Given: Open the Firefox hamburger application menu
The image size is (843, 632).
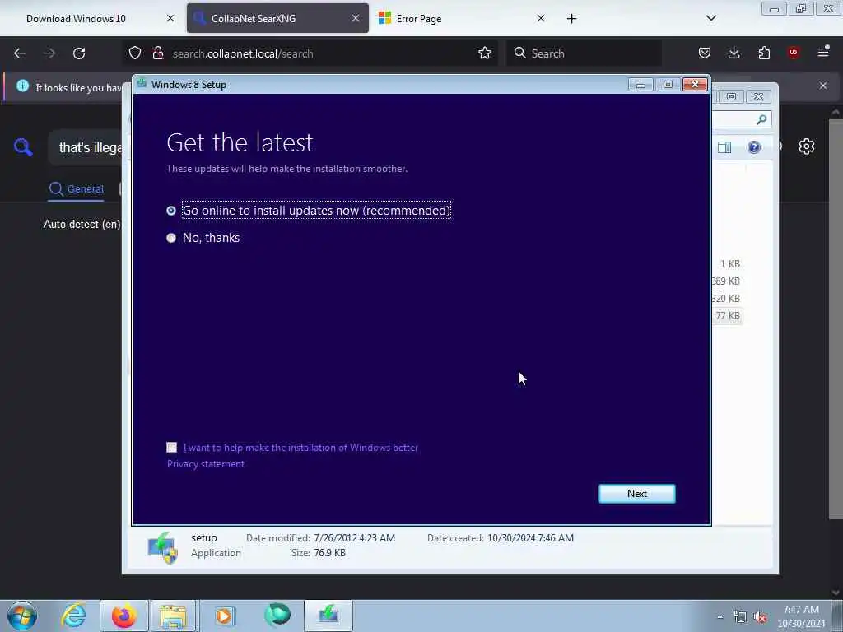Looking at the screenshot, I should tap(823, 52).
